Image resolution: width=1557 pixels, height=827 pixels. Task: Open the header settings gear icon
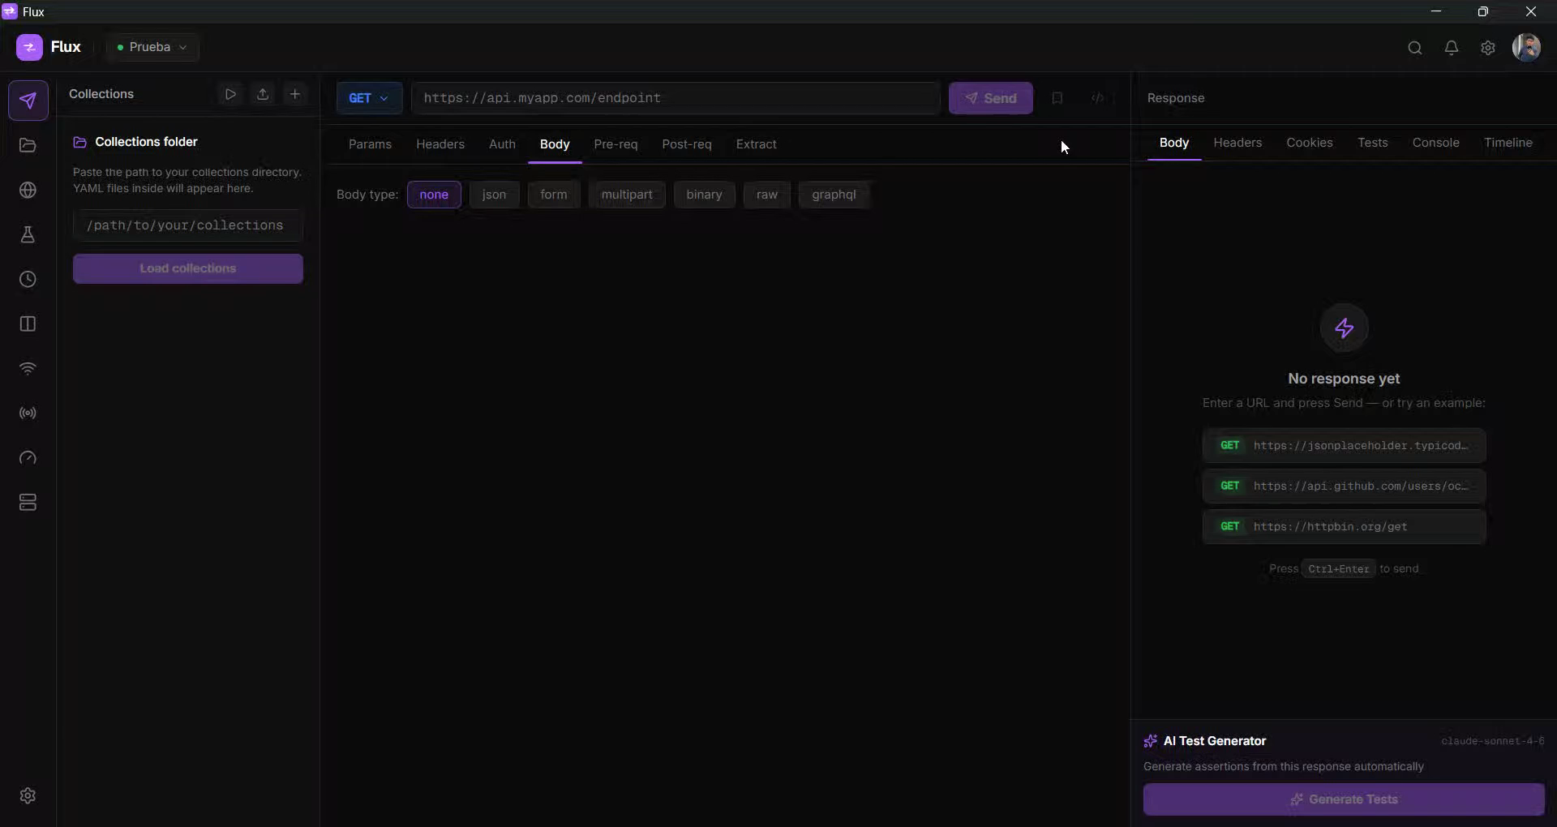tap(1488, 48)
